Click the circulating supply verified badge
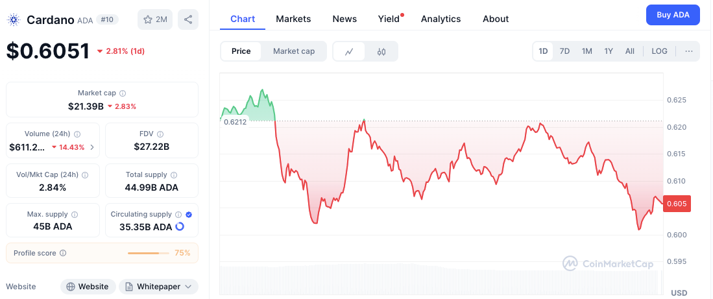This screenshot has height=299, width=713. coord(189,214)
